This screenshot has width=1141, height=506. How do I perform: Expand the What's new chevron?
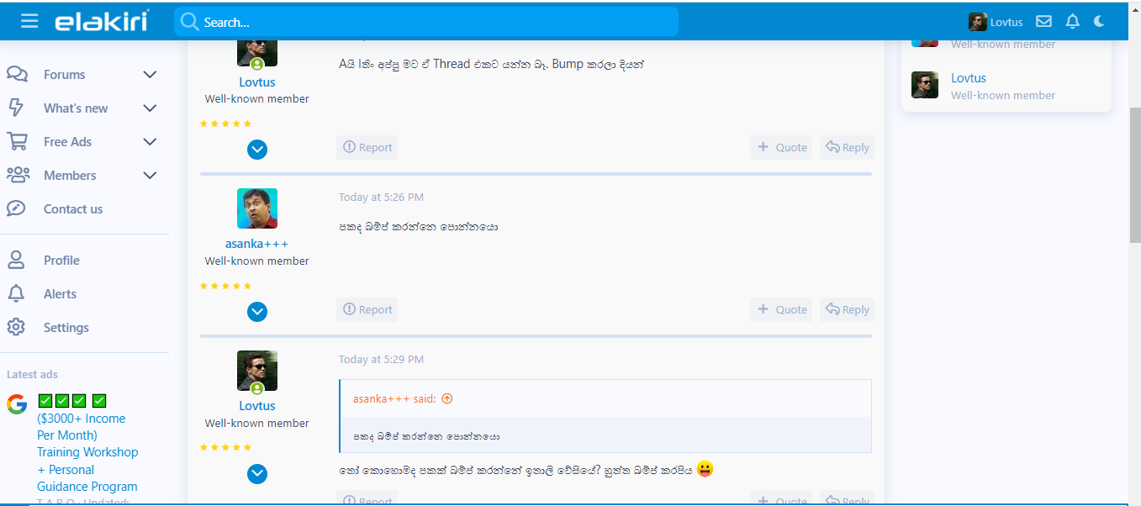click(150, 108)
